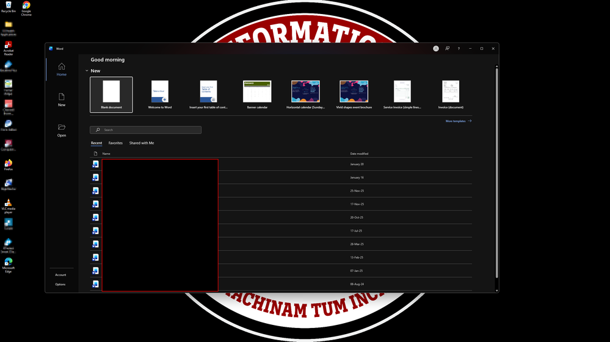
Task: Open the New document page in sidebar
Action: (62, 100)
